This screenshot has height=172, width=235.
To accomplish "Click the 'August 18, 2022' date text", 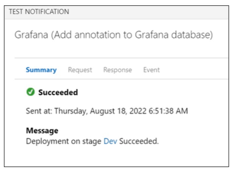I will pos(118,111).
